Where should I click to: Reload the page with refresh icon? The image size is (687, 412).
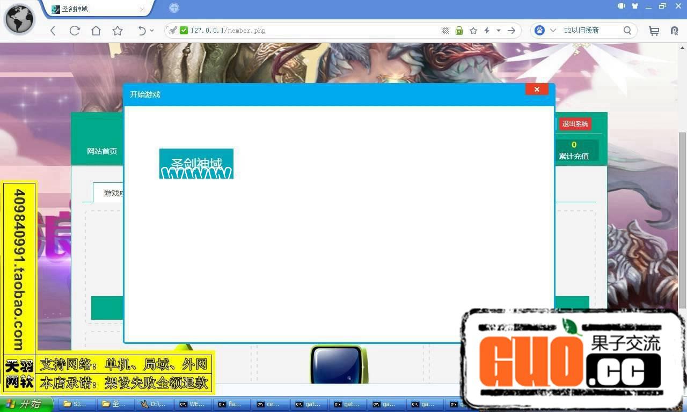pos(75,31)
